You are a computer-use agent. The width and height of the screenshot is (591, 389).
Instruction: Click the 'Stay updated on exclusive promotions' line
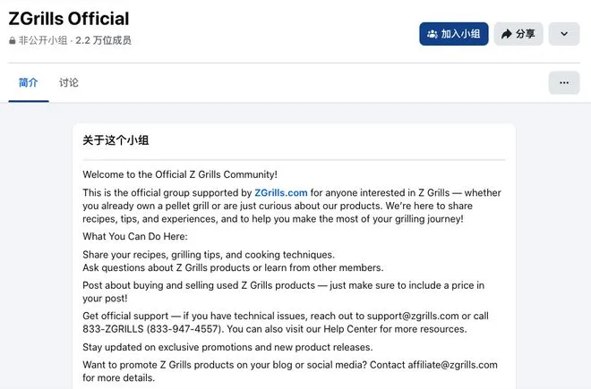pos(227,347)
